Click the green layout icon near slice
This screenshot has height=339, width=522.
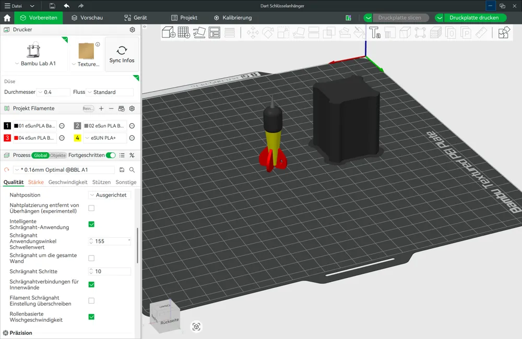(x=348, y=18)
